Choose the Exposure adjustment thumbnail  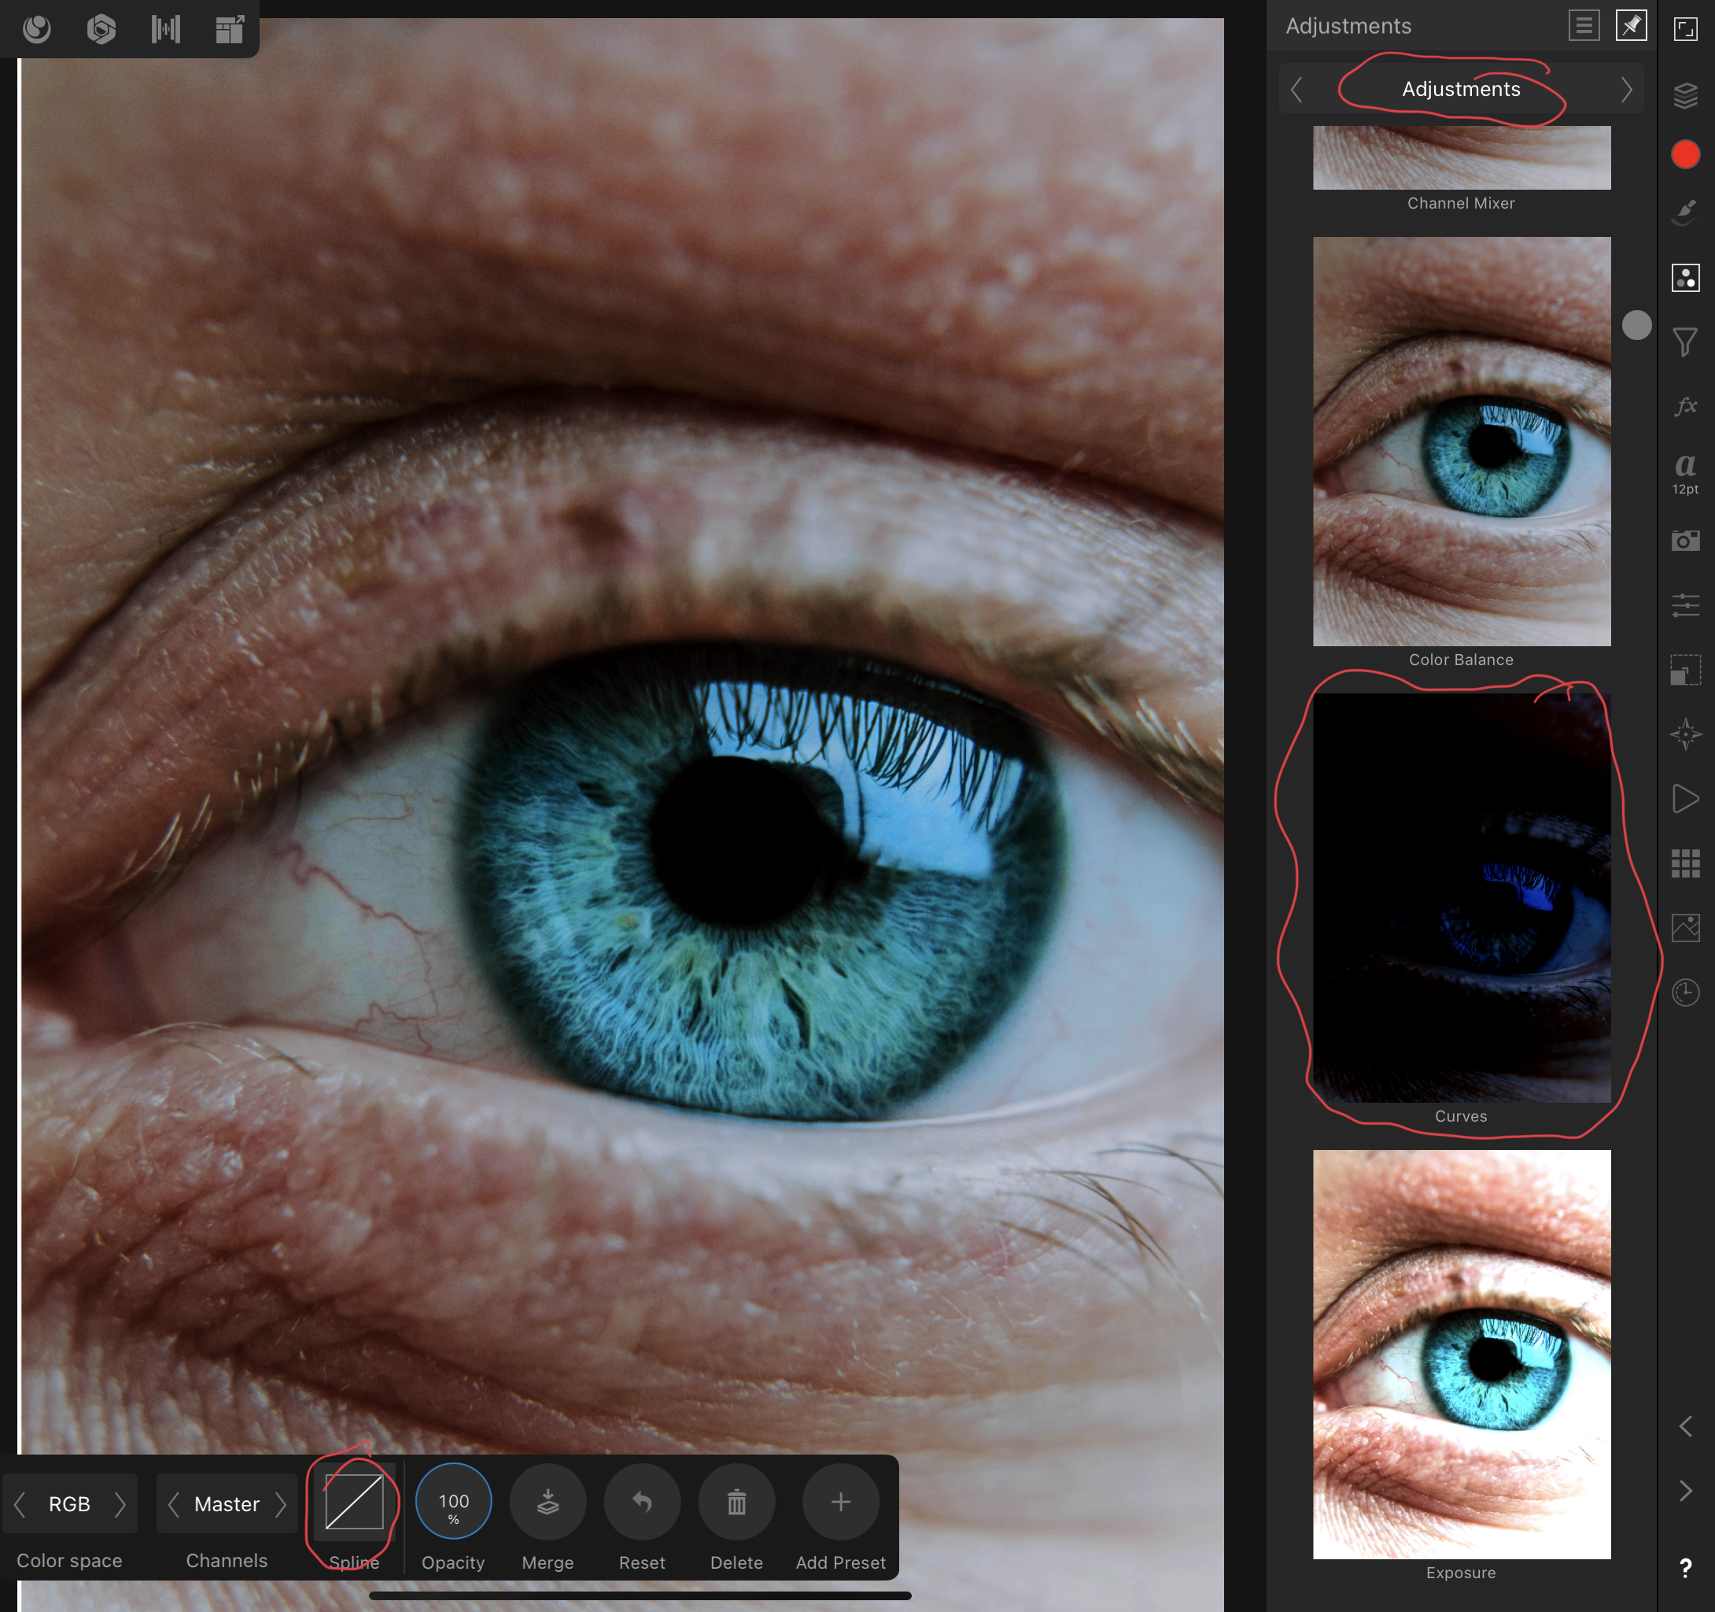click(x=1462, y=1353)
